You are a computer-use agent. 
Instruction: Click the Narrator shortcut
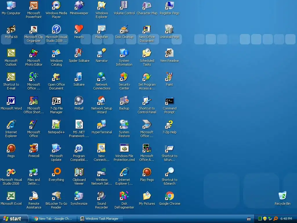(102, 53)
